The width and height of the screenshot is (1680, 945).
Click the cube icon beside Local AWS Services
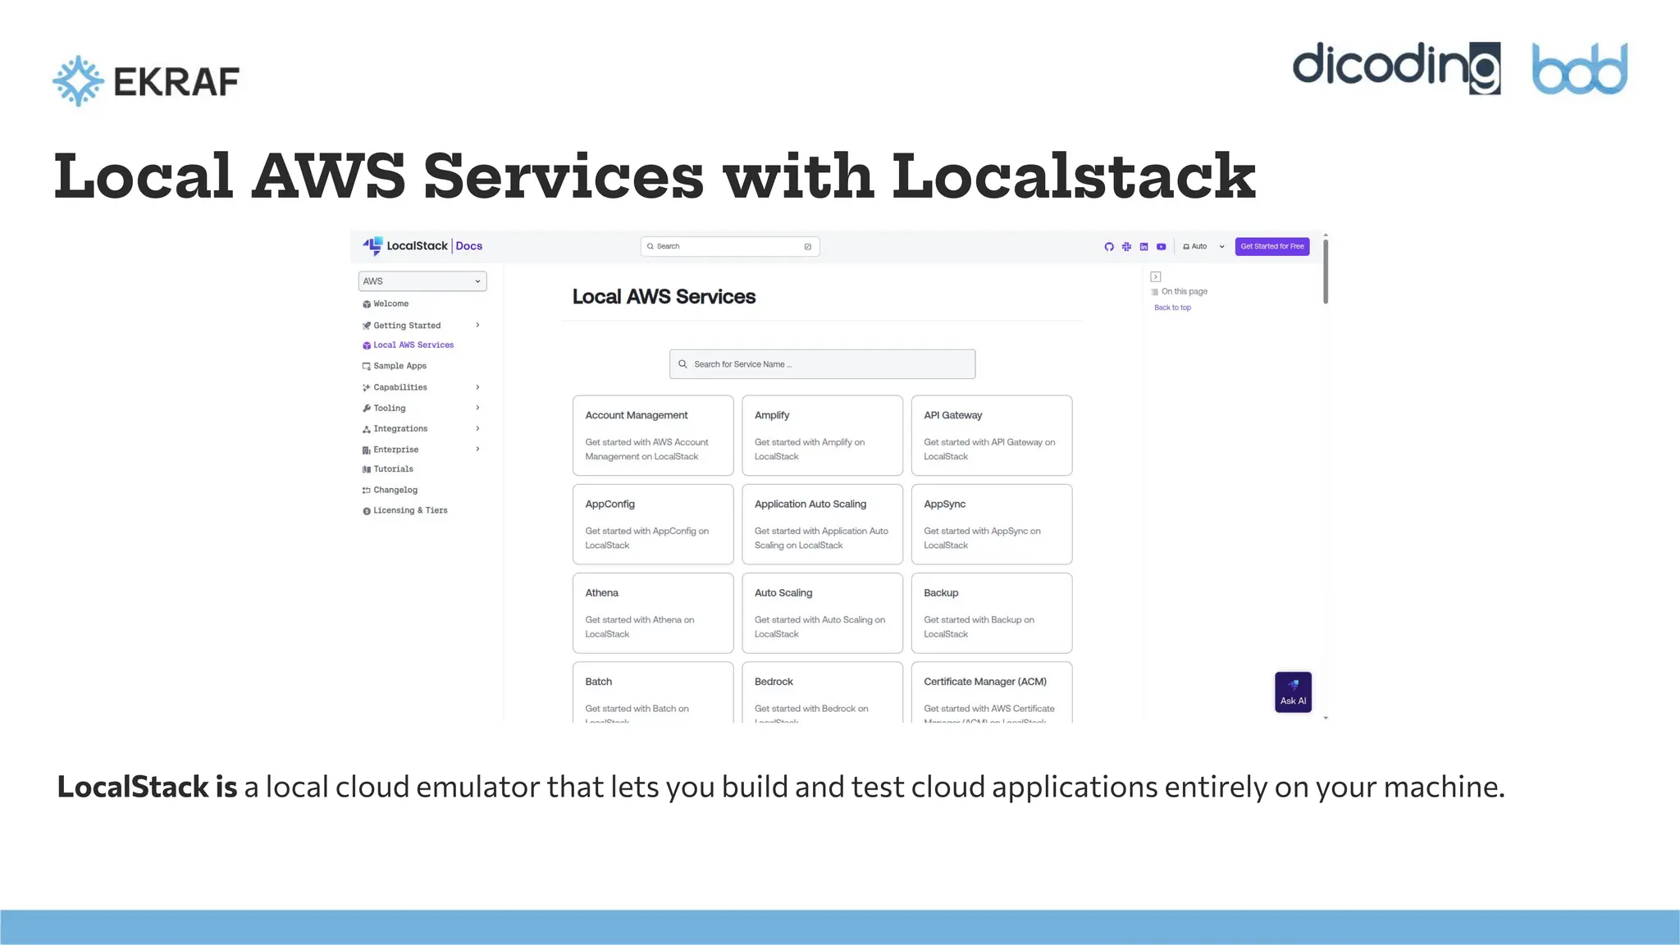pyautogui.click(x=367, y=345)
